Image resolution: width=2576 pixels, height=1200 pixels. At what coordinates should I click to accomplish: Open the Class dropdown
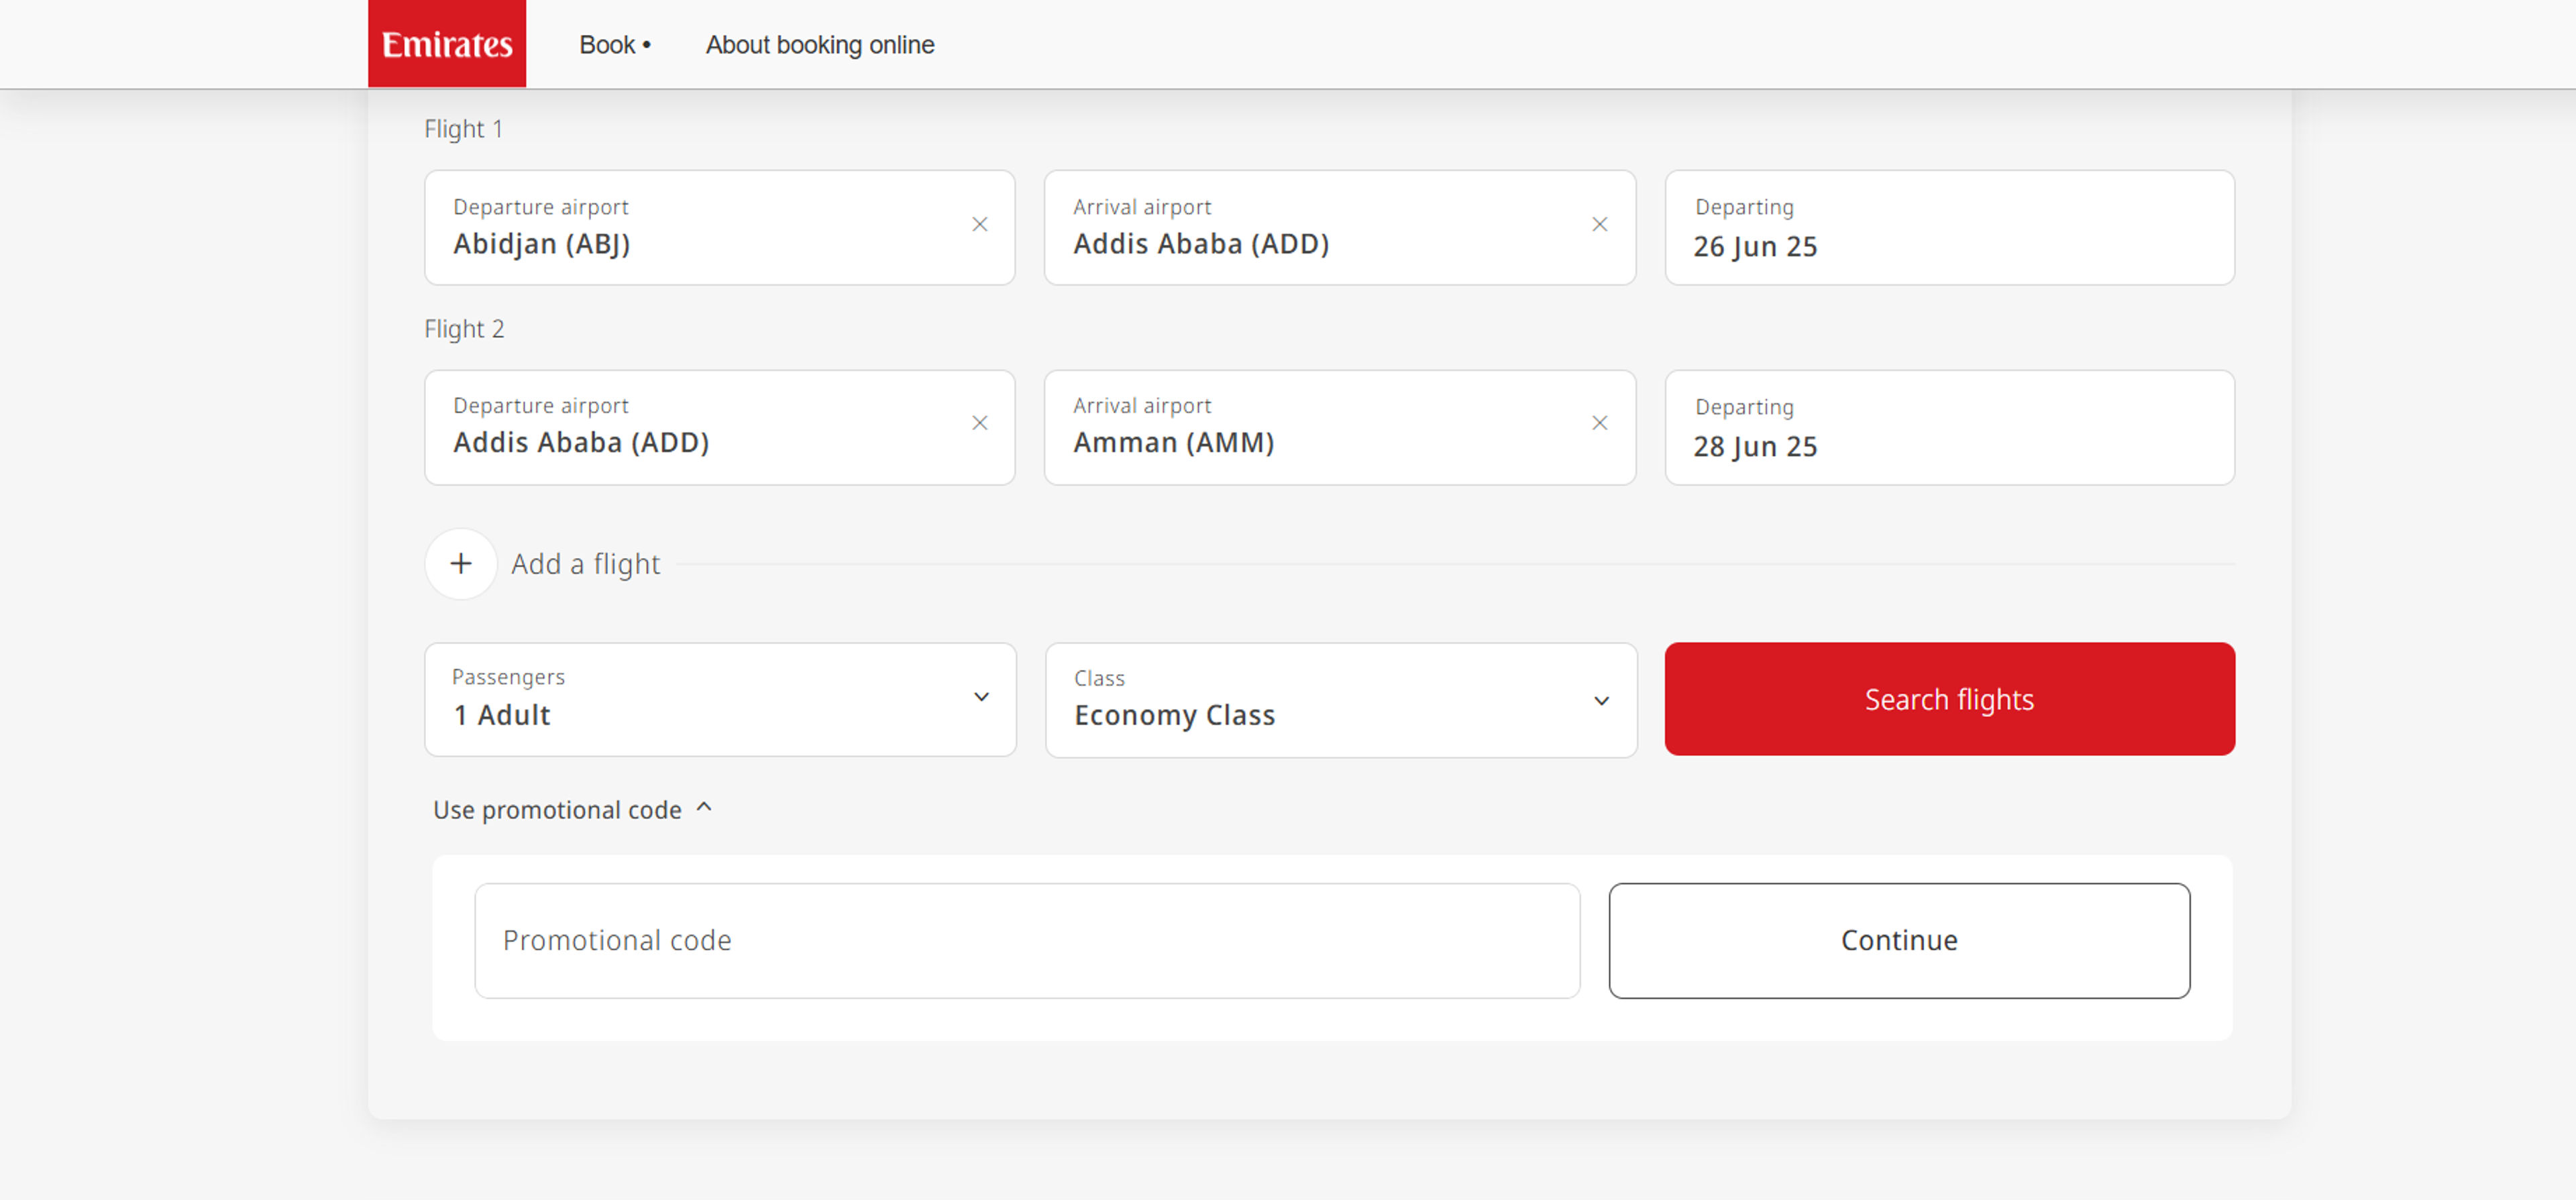(x=1341, y=700)
